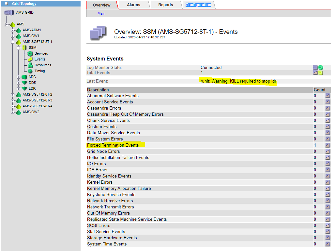Viewport: 335px width, 251px height.
Task: Click chart icon for Cassandra Errors row
Action: (x=327, y=108)
